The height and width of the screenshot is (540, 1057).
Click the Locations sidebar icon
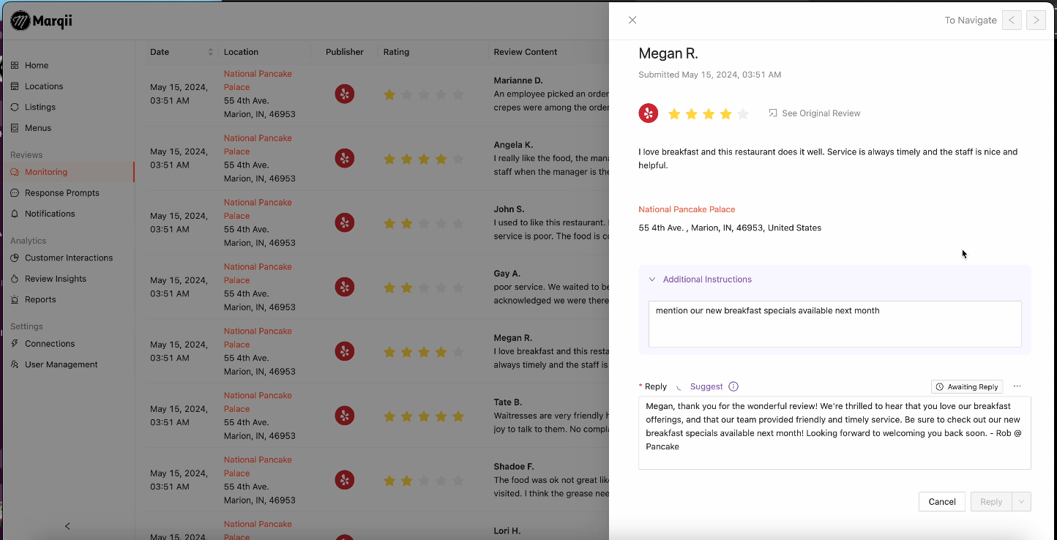[15, 86]
